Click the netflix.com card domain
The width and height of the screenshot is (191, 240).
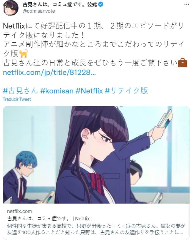coord(19,211)
